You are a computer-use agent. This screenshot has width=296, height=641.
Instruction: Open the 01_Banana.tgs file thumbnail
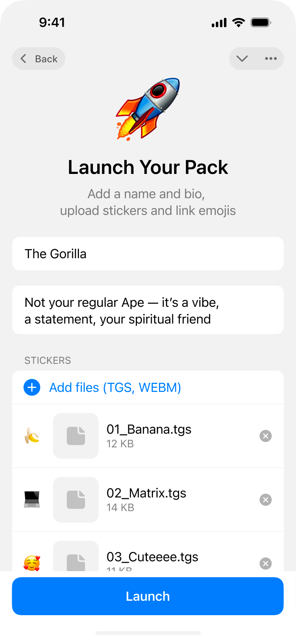tap(76, 436)
